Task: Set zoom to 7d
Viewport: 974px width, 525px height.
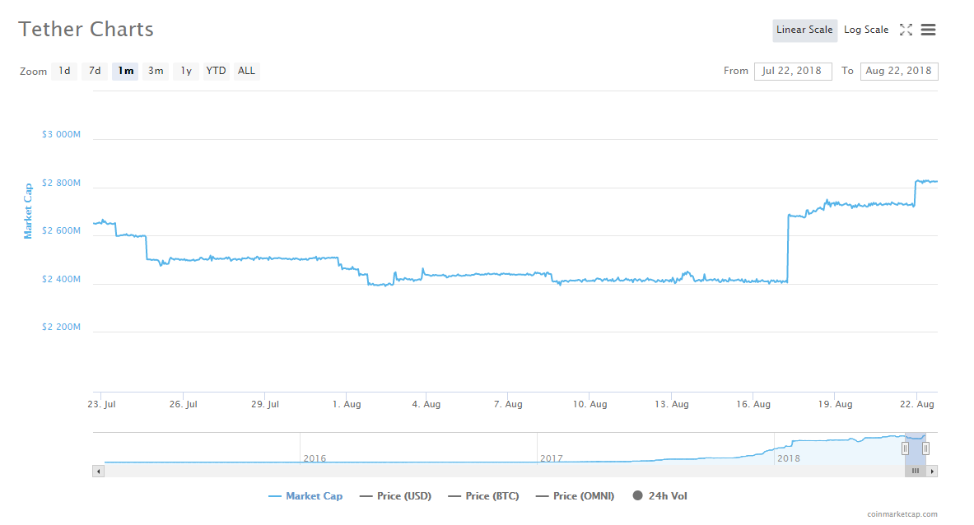Action: [95, 71]
